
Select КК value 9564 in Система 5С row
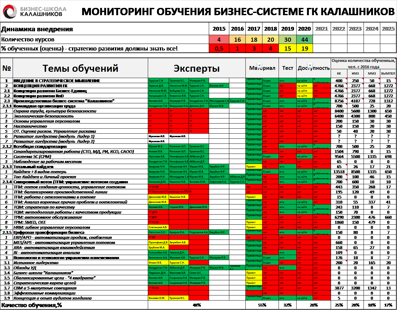(x=339, y=156)
